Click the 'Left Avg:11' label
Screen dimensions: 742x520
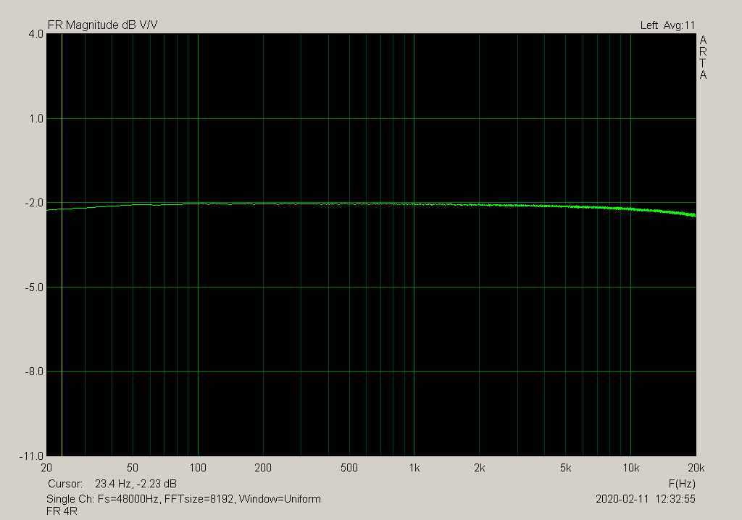(667, 25)
